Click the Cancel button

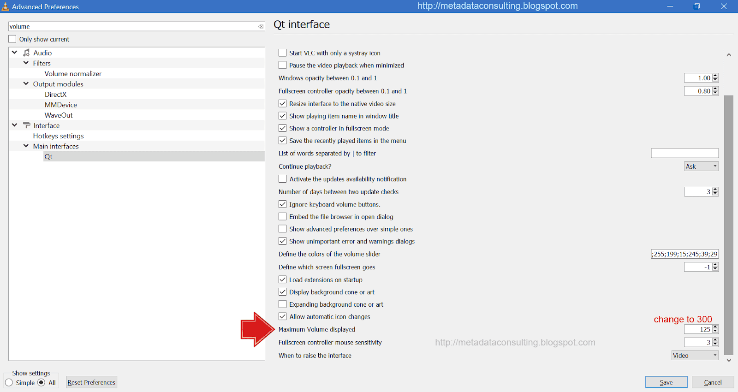pos(713,382)
